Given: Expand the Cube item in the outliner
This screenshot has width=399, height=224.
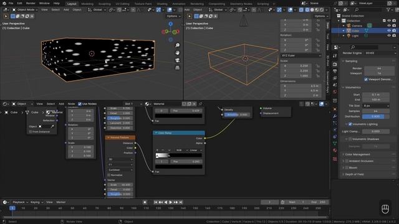Looking at the screenshot, I should (x=344, y=30).
